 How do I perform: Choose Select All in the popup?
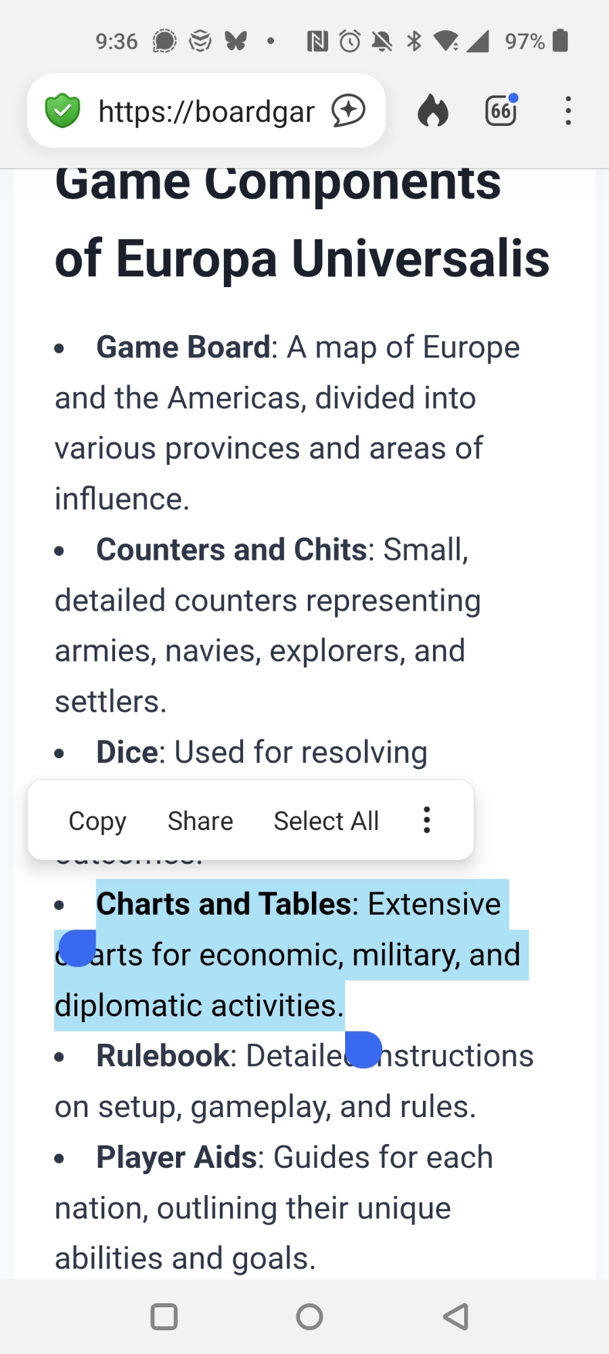pos(326,821)
